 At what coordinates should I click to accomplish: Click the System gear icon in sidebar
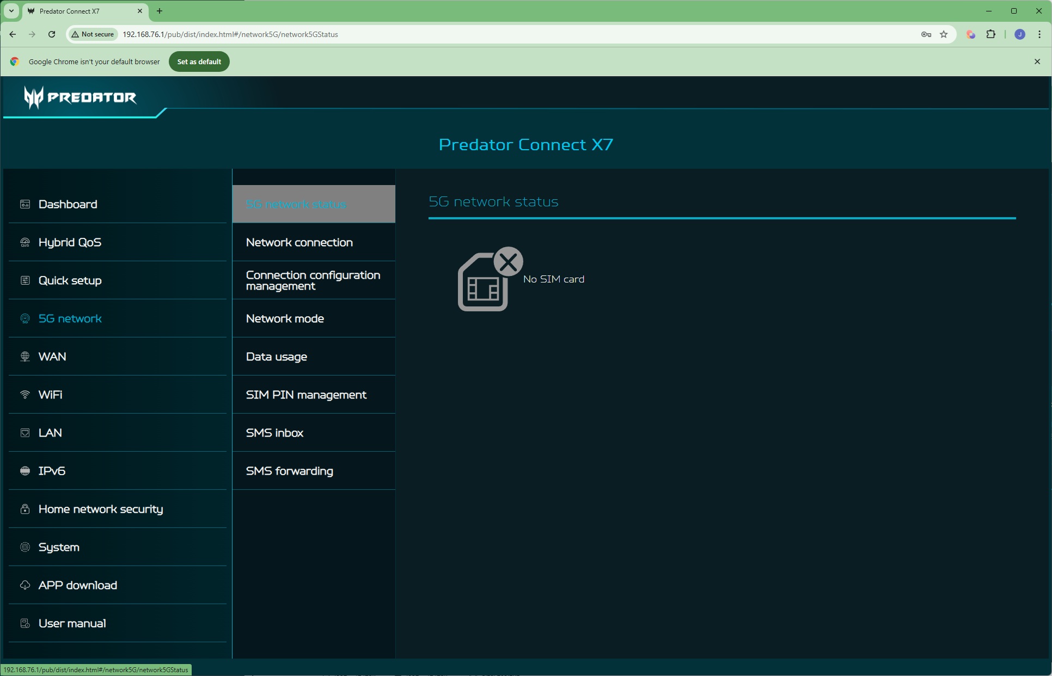[x=25, y=547]
